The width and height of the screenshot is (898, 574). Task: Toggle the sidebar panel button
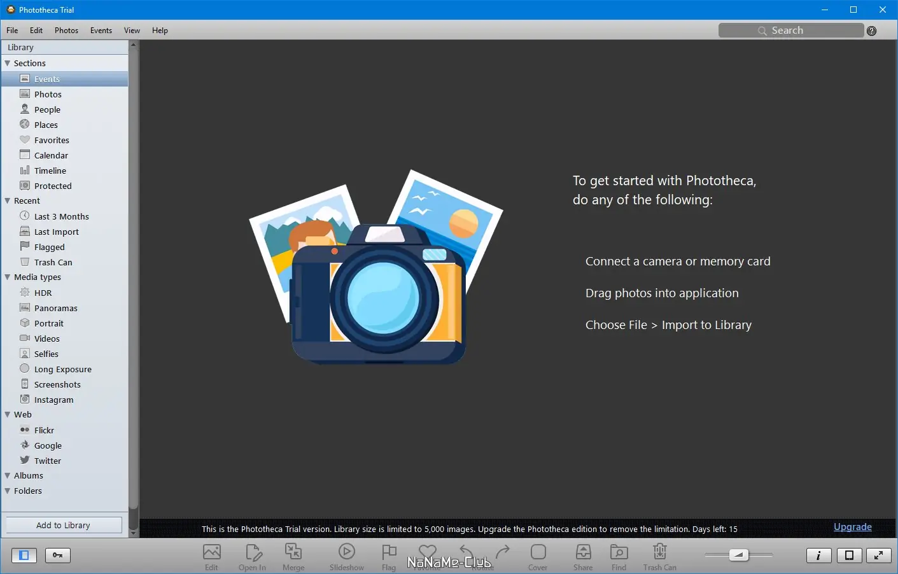pos(24,556)
